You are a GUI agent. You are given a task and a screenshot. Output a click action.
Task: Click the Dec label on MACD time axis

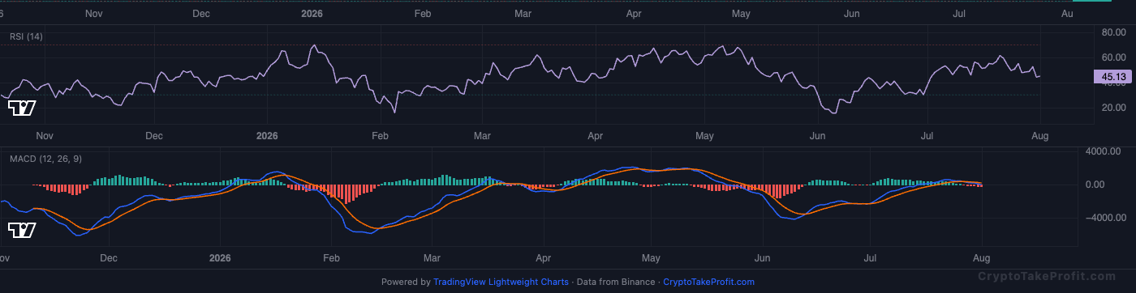point(109,258)
